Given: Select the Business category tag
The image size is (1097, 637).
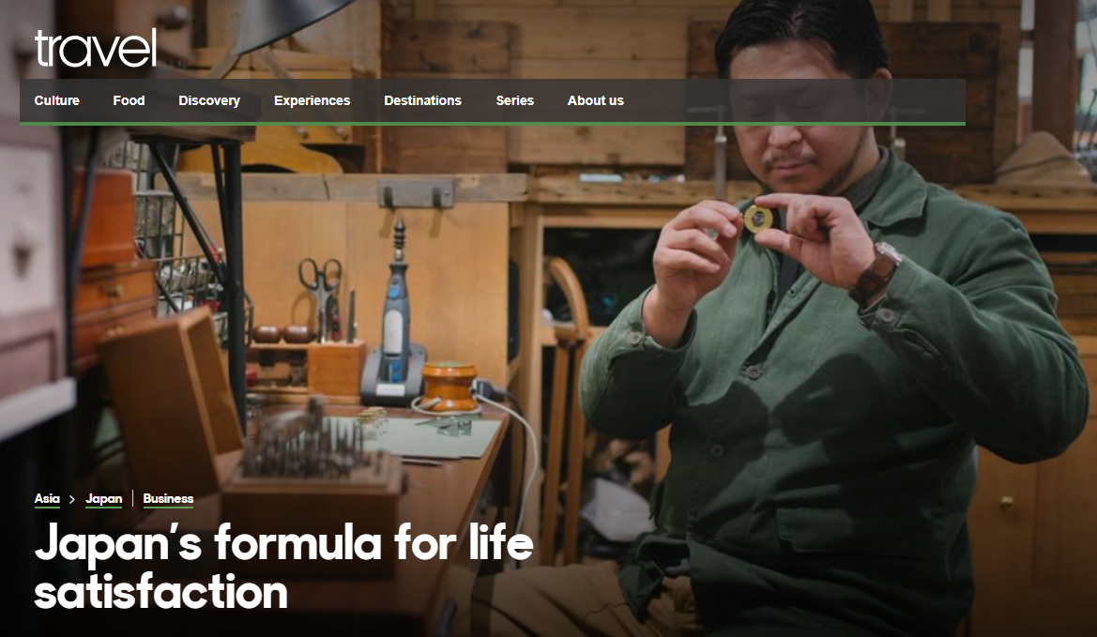Looking at the screenshot, I should click(x=168, y=498).
